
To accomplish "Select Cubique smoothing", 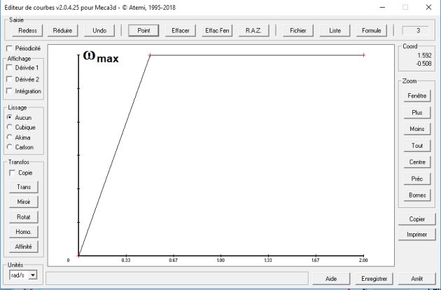I will click(x=9, y=127).
